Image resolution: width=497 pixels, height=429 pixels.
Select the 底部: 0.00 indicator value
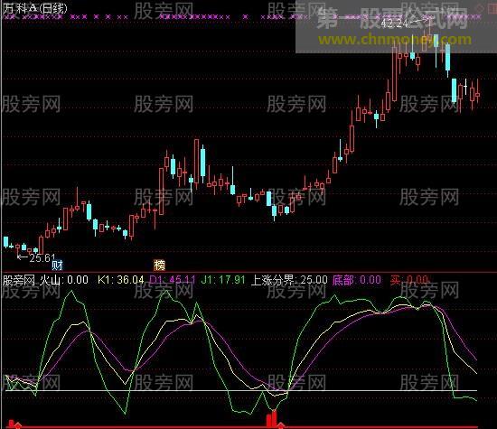coord(357,280)
